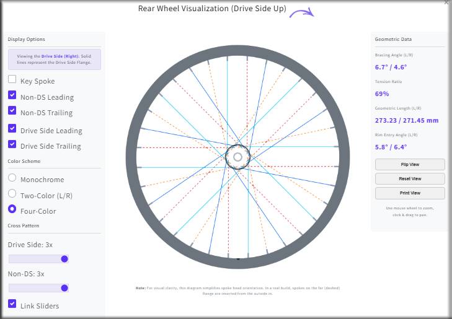
Task: Click the Print View button
Action: click(x=410, y=193)
